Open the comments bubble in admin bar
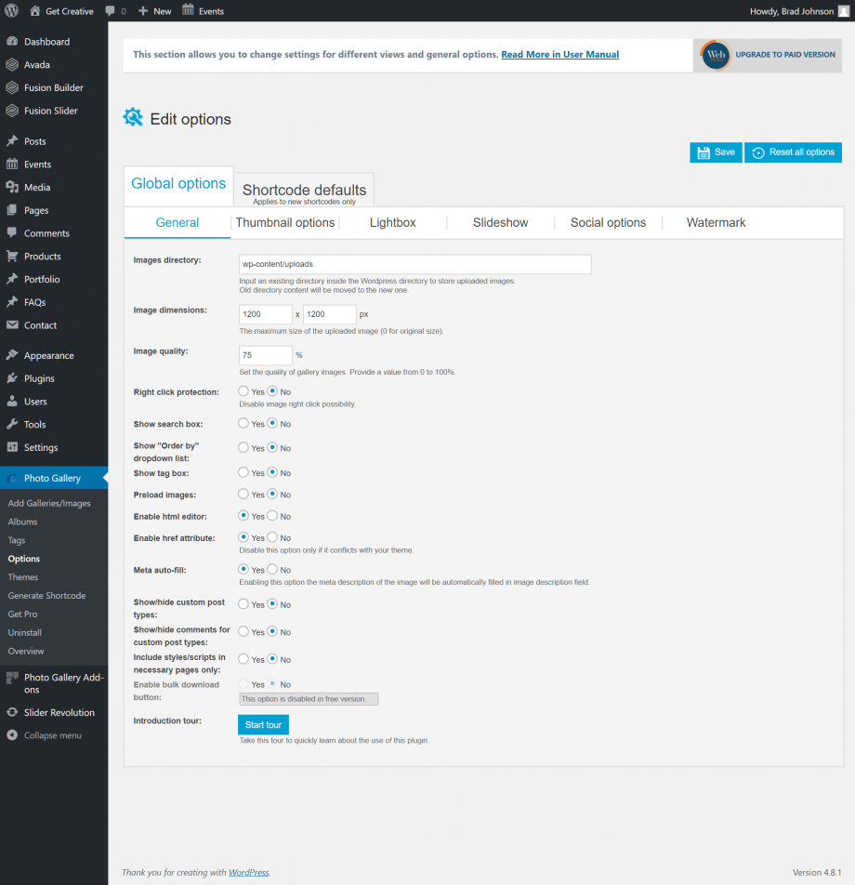The height and width of the screenshot is (885, 855). [x=110, y=10]
